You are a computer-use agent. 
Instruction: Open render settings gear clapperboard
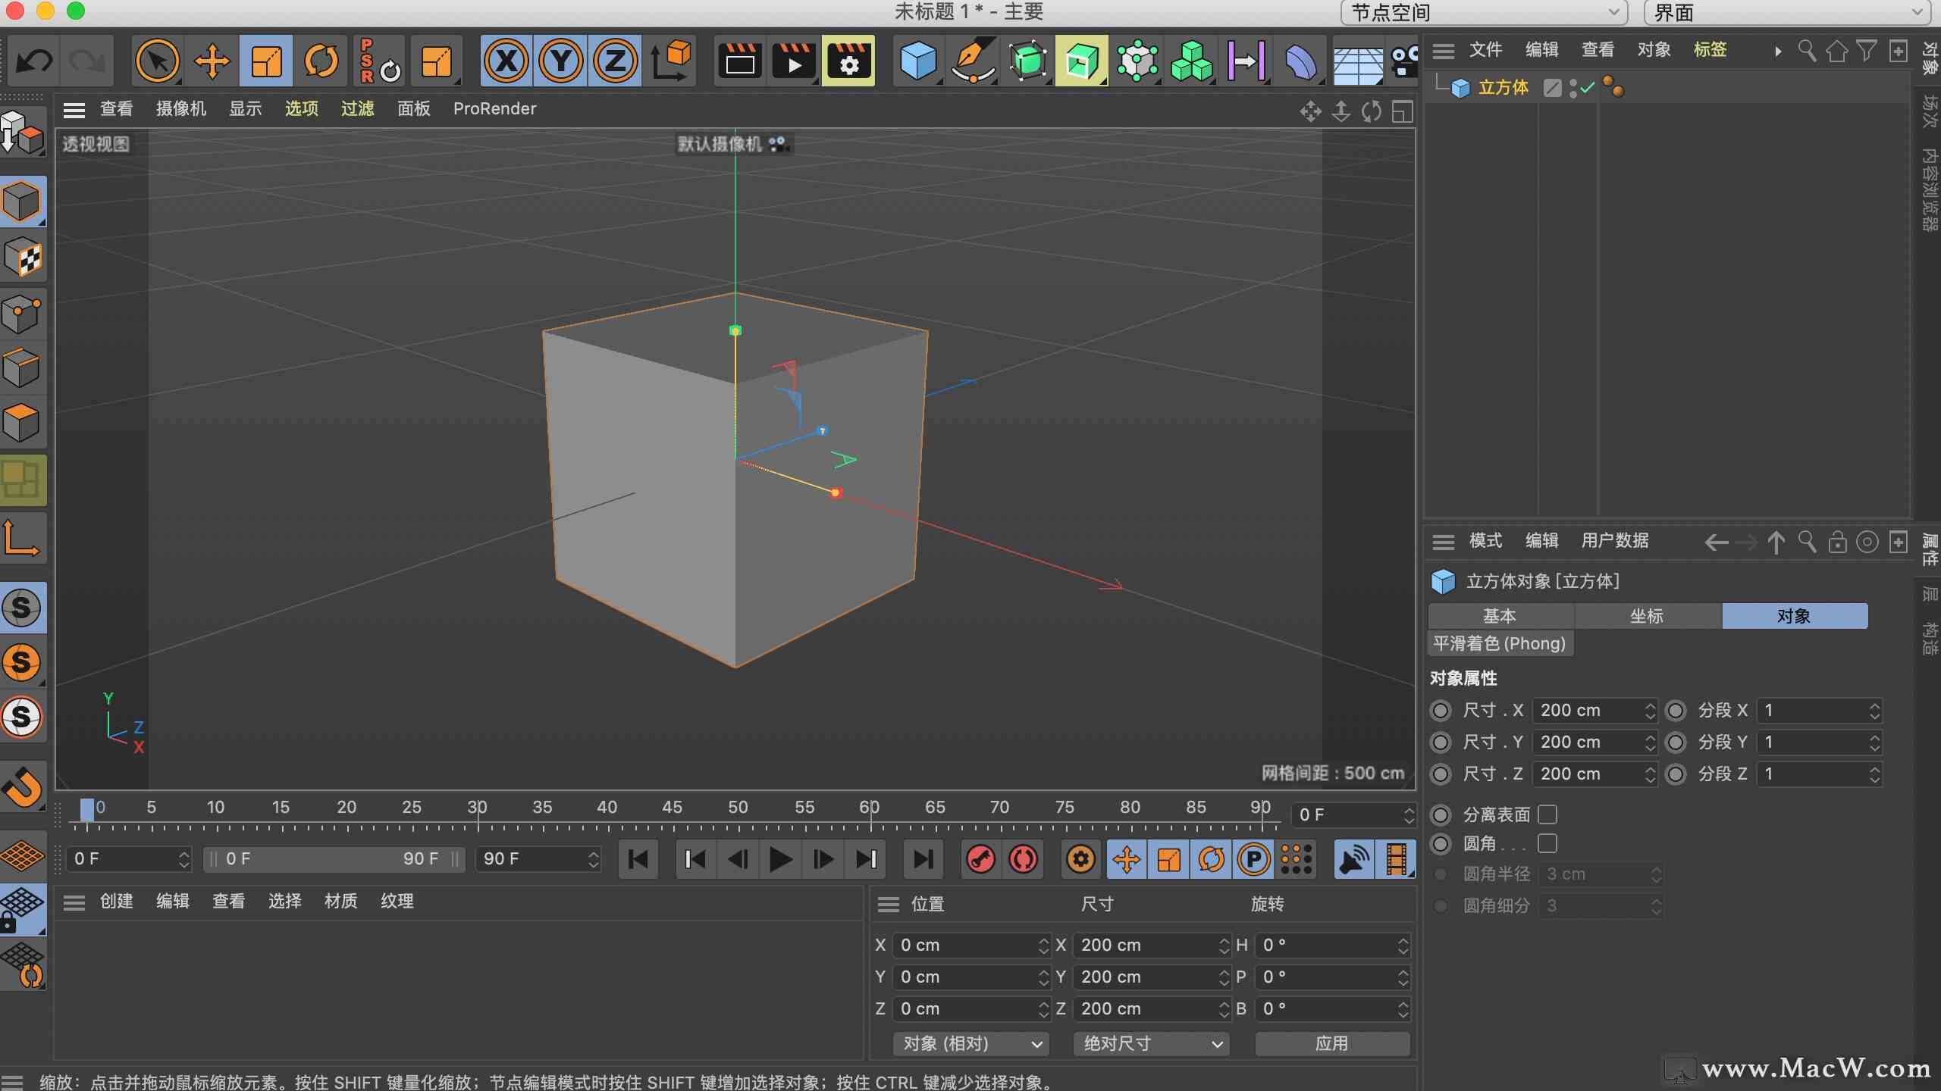coord(848,61)
